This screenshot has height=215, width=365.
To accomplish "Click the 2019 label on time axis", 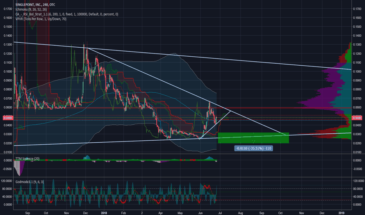I will click(x=342, y=213).
